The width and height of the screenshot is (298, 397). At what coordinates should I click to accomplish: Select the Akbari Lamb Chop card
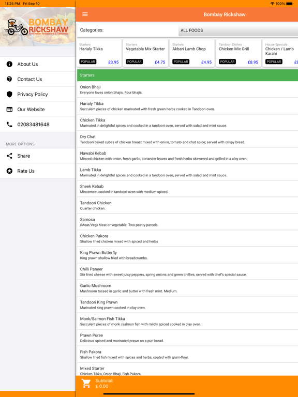[x=192, y=53]
